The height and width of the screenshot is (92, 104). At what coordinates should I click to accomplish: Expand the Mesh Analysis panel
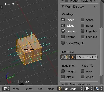coord(63,84)
